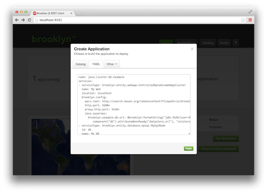Click the Add Application button

[226, 139]
